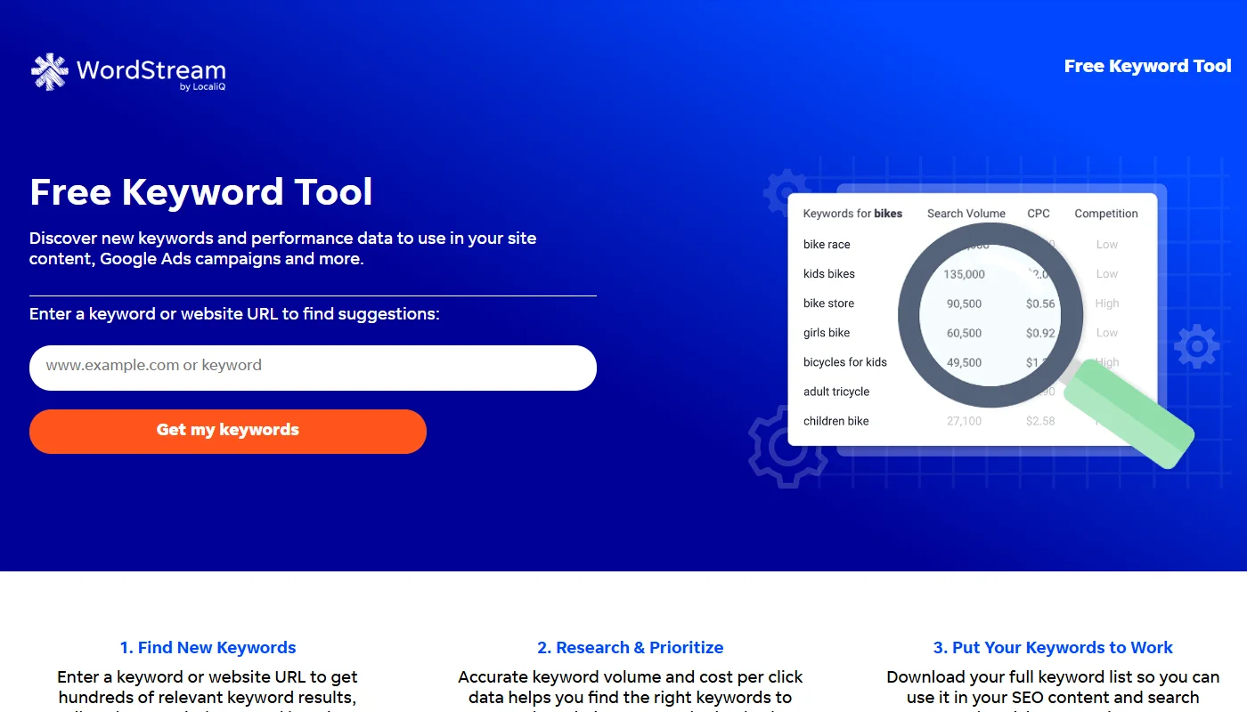Image resolution: width=1247 pixels, height=712 pixels.
Task: Select the "2. Research & Prioritize" heading
Action: point(631,648)
